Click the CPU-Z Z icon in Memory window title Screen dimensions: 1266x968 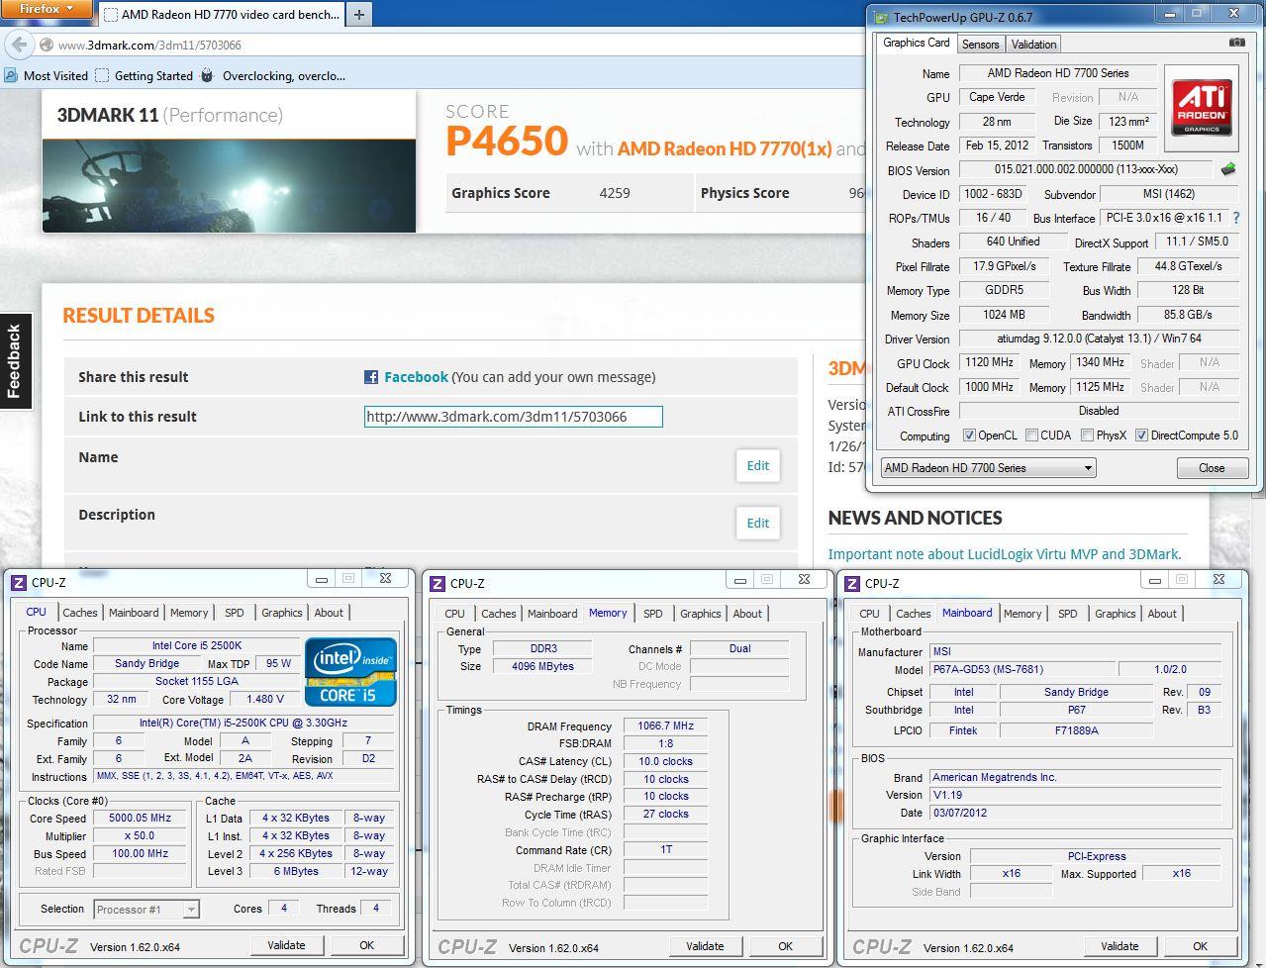click(x=436, y=584)
